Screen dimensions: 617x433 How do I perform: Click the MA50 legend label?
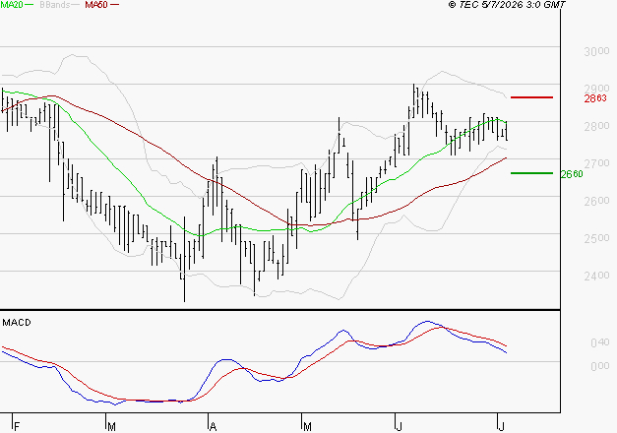click(x=96, y=5)
